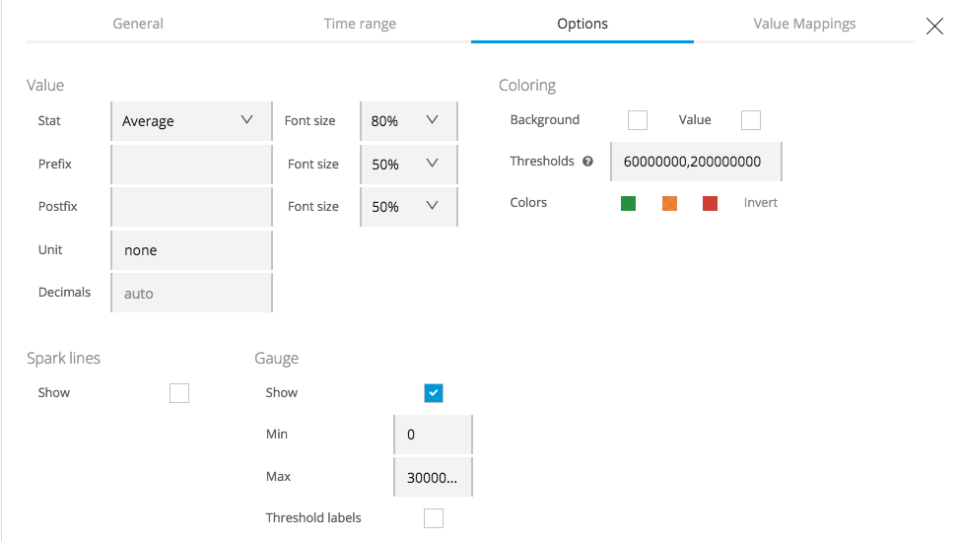Pick the green threshold color swatch
The image size is (959, 541).
click(629, 204)
